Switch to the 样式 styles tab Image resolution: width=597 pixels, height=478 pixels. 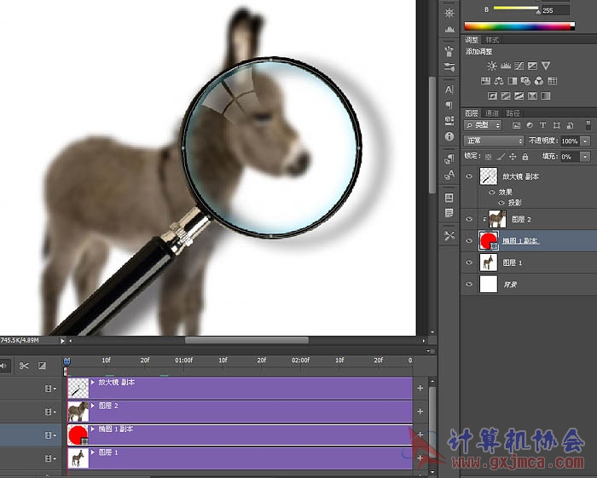492,40
